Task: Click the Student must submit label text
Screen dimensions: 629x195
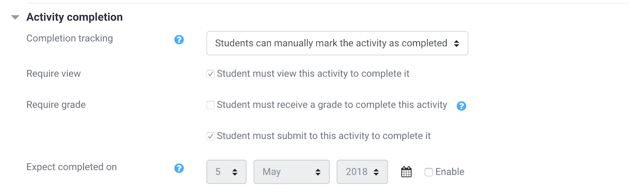Action: pos(323,136)
